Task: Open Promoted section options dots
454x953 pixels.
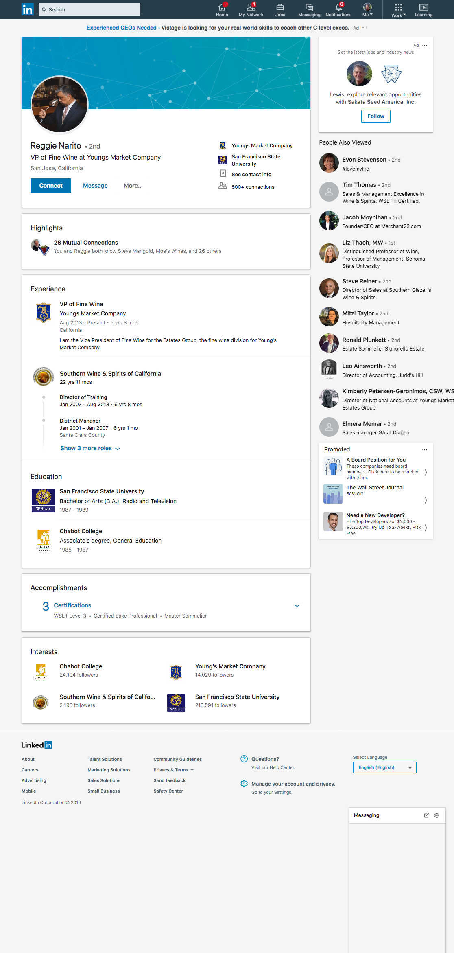Action: [x=425, y=449]
